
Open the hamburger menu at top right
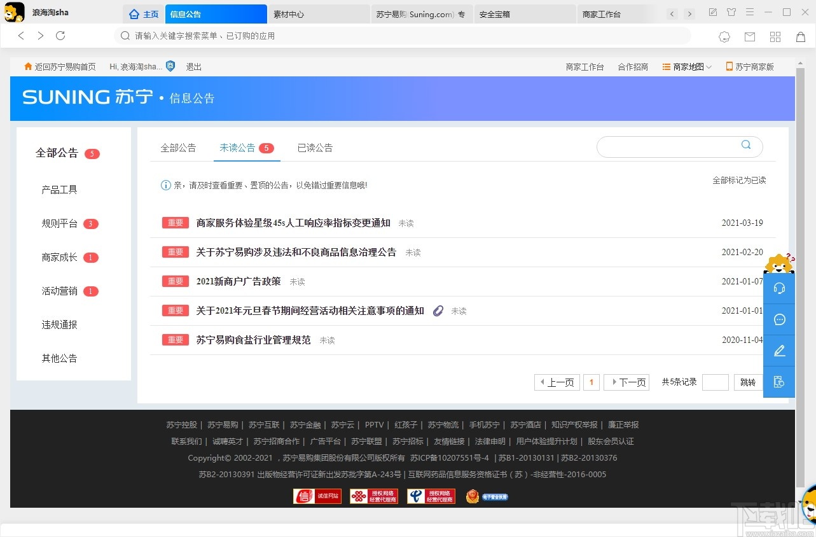click(x=749, y=12)
